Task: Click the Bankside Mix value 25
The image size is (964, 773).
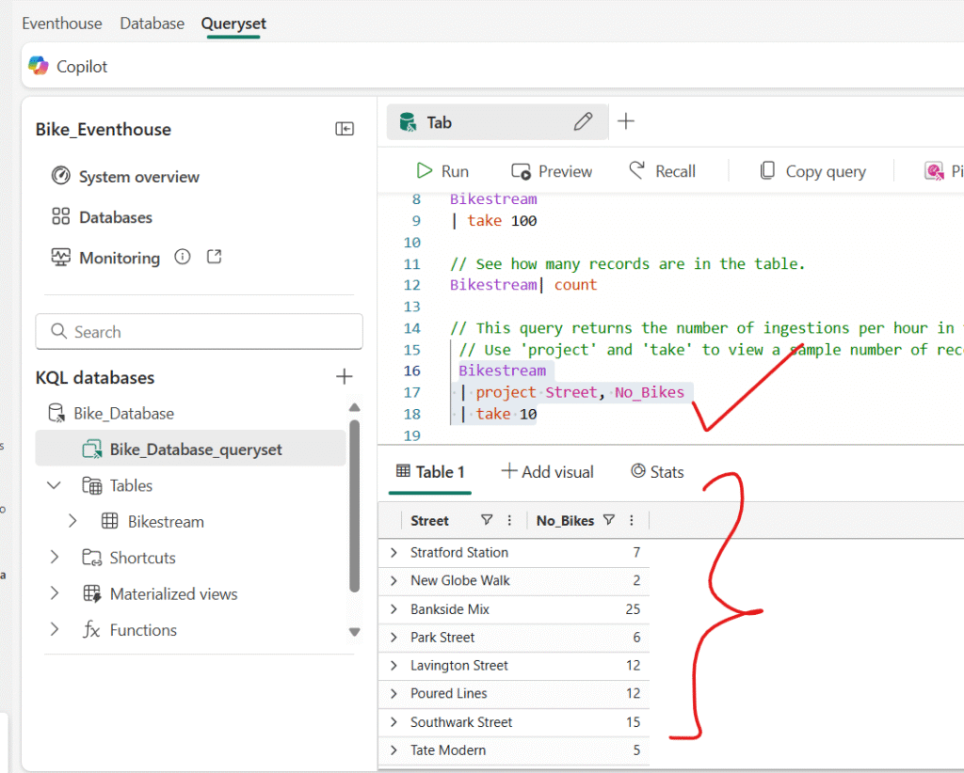Action: point(633,609)
